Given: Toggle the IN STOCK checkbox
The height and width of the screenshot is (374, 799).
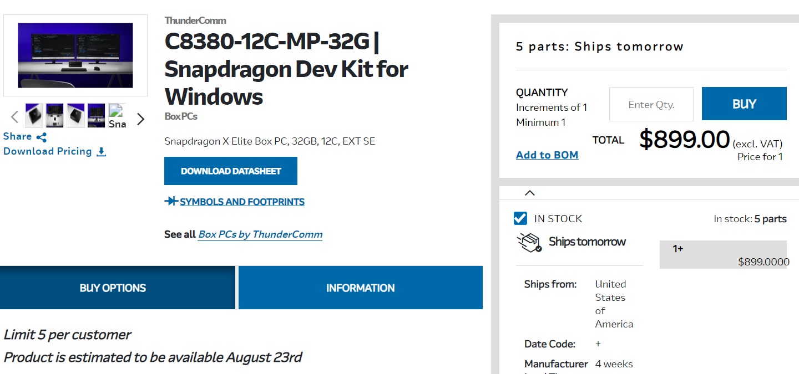Looking at the screenshot, I should [x=520, y=218].
